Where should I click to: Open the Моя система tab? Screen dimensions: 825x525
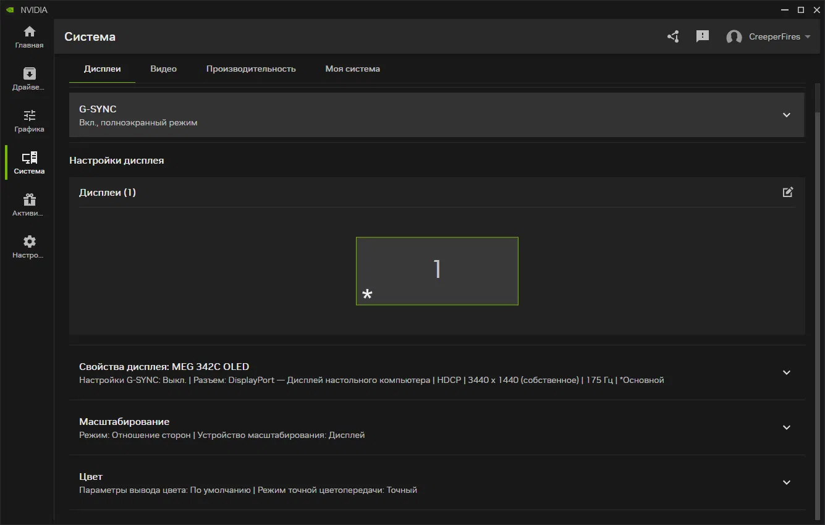pyautogui.click(x=353, y=69)
